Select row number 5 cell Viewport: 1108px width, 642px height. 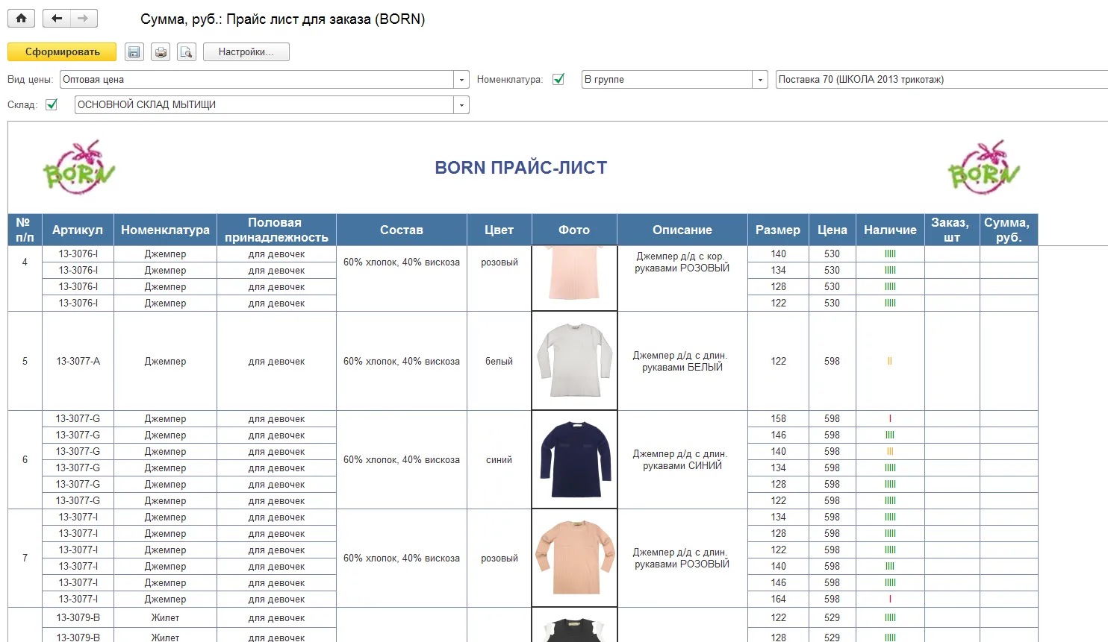point(25,361)
